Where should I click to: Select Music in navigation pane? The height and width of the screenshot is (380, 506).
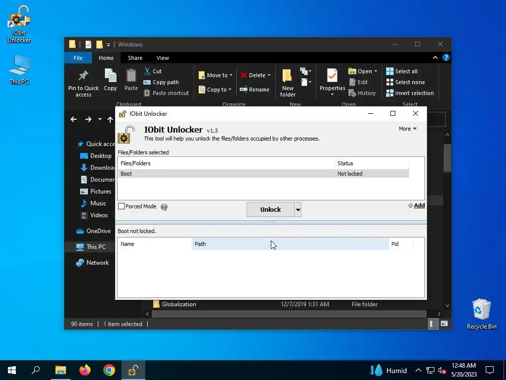(x=93, y=203)
